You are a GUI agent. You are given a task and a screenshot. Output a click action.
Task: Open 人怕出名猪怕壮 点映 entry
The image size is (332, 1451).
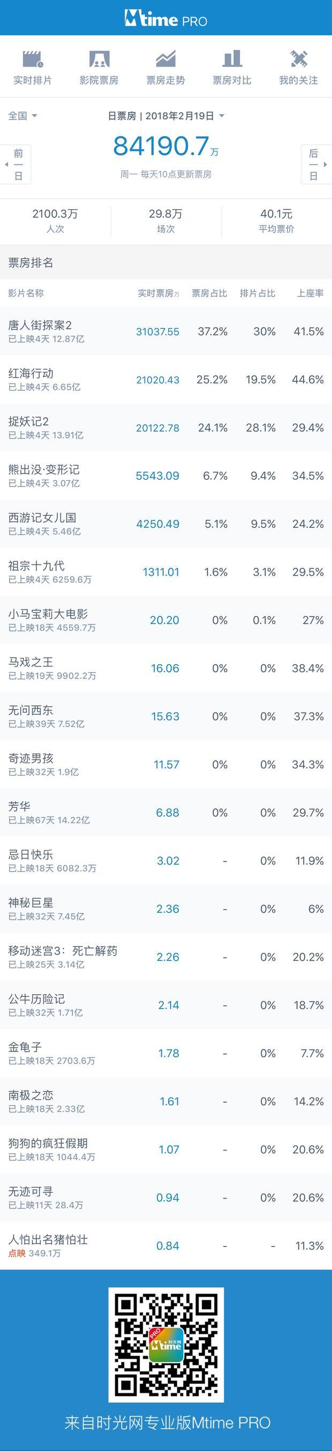pyautogui.click(x=166, y=1245)
